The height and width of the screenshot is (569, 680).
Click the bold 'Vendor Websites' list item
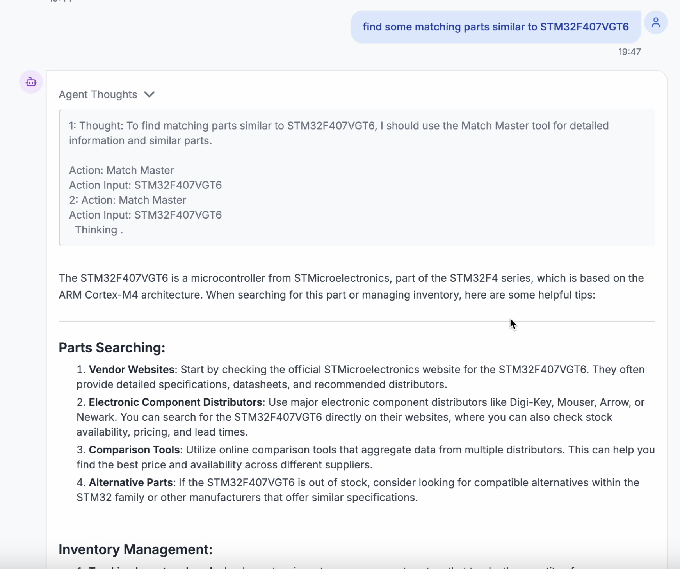click(x=132, y=370)
